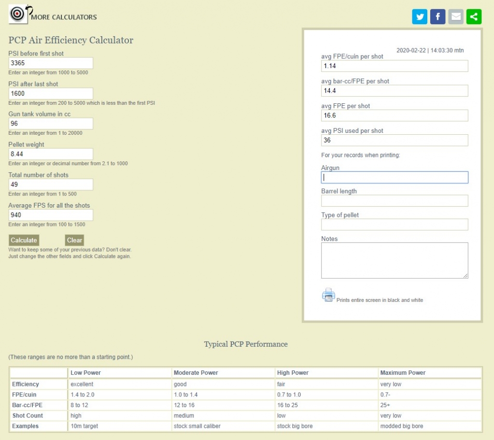Click 'For your records when printing:' text
The width and height of the screenshot is (494, 440).
360,155
